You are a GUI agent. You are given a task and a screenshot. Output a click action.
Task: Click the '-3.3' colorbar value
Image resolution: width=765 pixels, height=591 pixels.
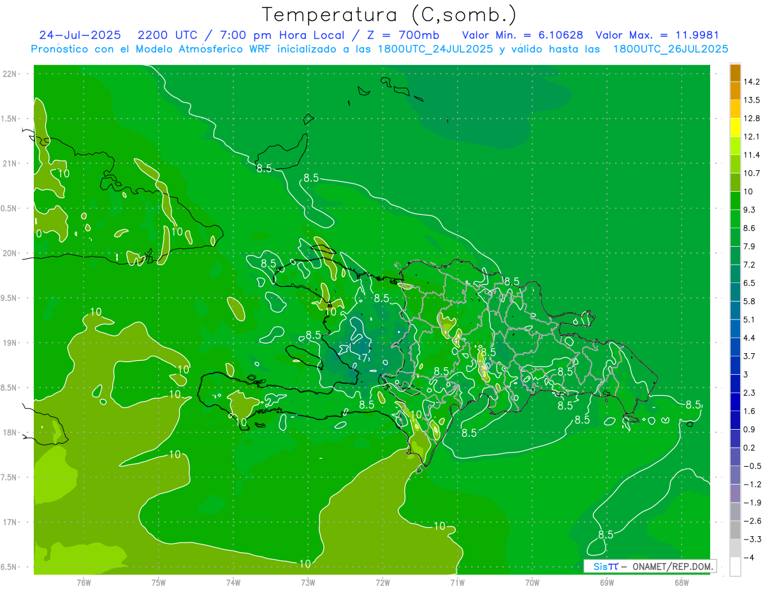pos(752,539)
